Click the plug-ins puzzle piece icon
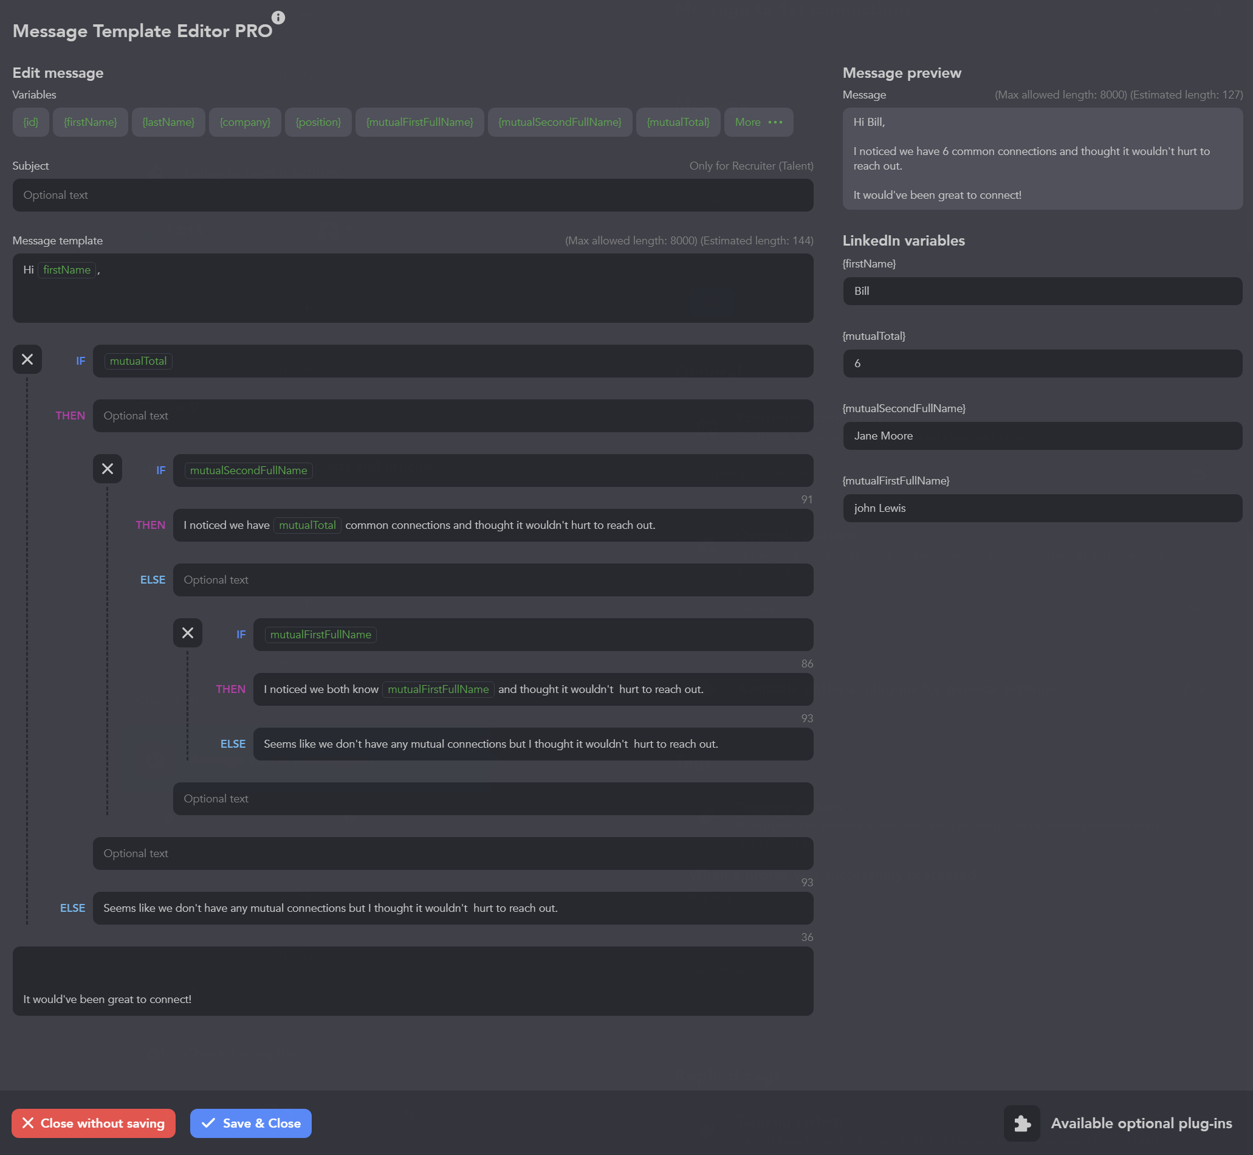Viewport: 1253px width, 1155px height. click(x=1022, y=1123)
